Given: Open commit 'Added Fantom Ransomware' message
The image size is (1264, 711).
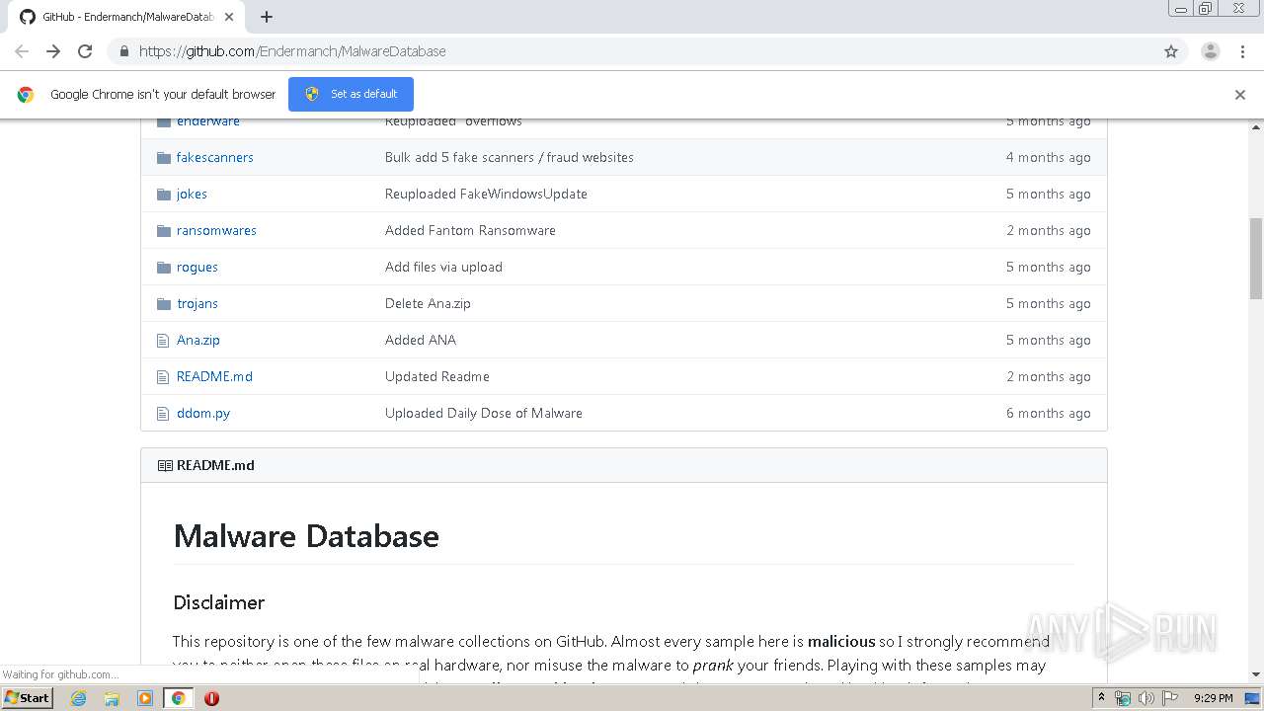Looking at the screenshot, I should pyautogui.click(x=470, y=230).
